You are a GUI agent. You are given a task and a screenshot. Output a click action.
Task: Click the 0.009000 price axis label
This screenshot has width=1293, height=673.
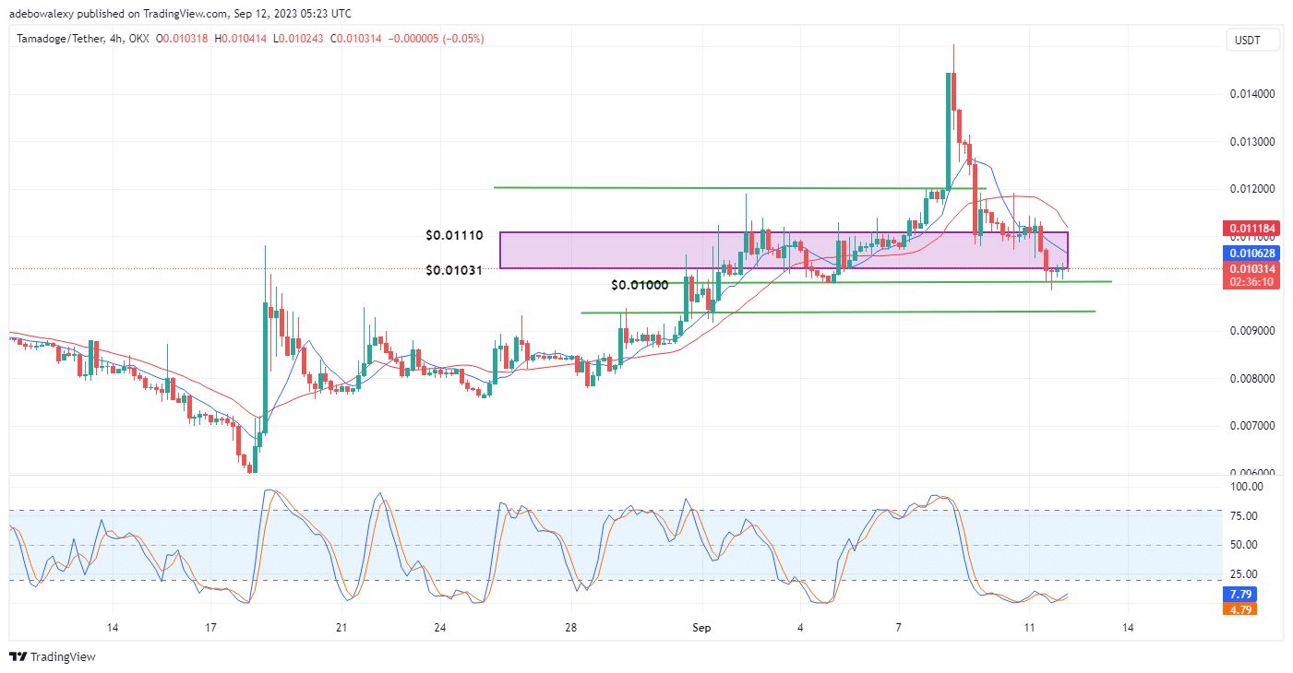(x=1252, y=331)
